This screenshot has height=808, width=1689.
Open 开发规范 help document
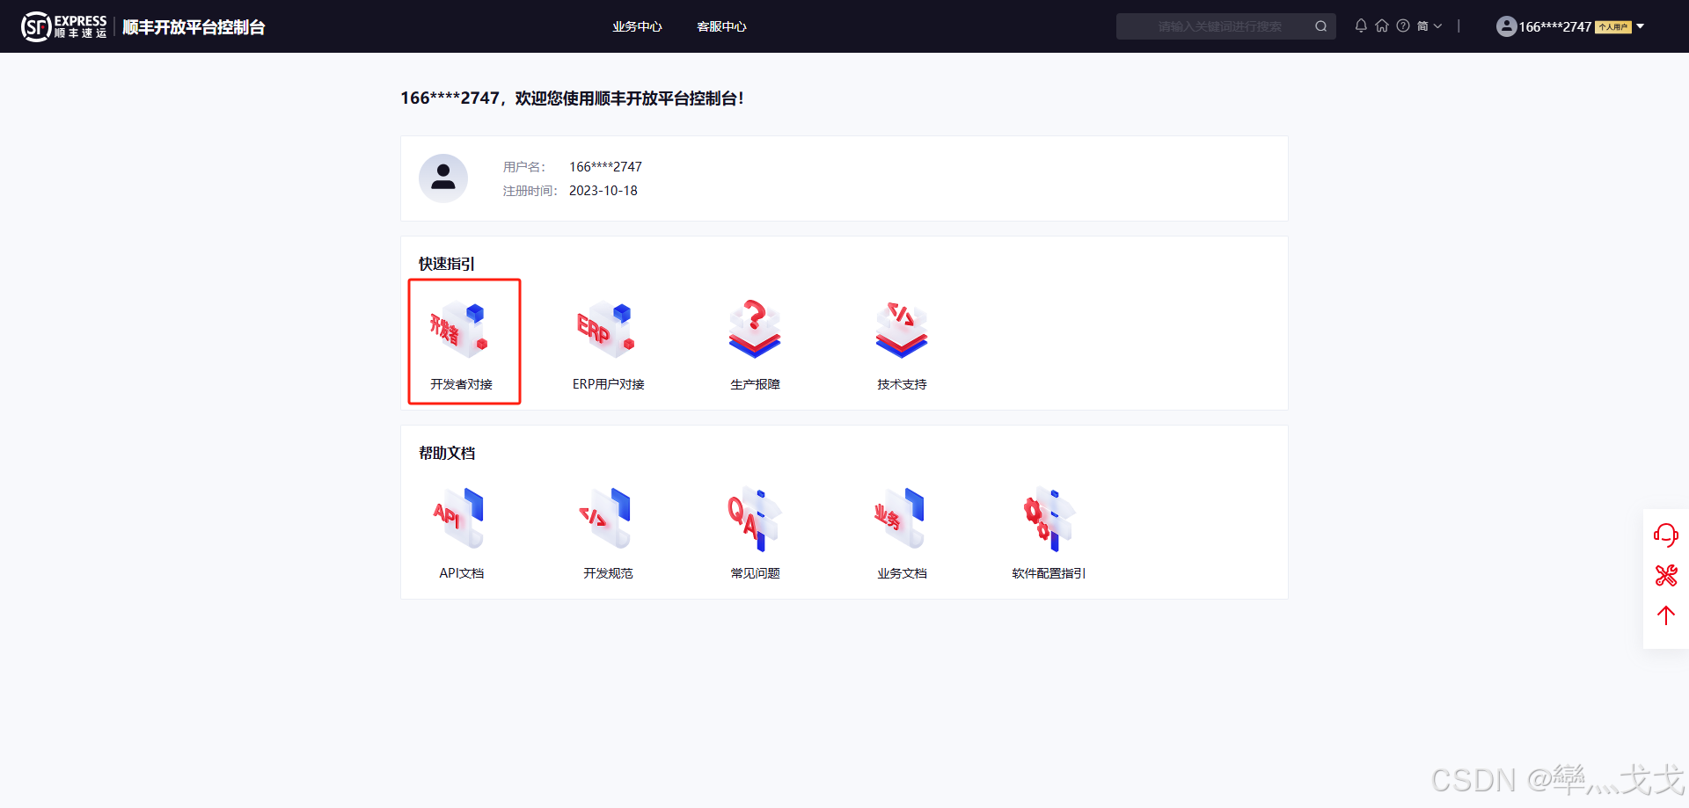tap(608, 533)
